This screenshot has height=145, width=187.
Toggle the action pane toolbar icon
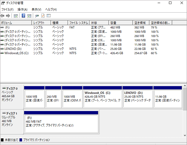tap(29, 16)
